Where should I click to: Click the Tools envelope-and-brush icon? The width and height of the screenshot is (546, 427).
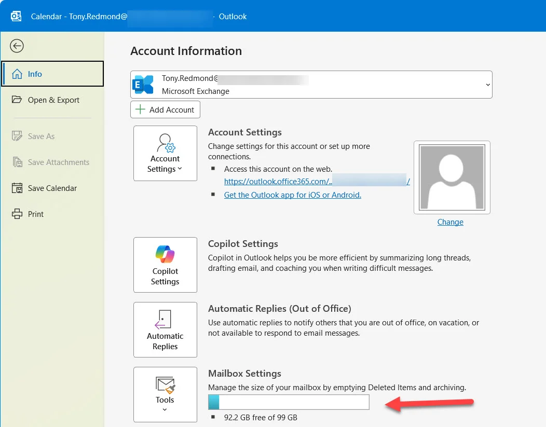pyautogui.click(x=165, y=385)
